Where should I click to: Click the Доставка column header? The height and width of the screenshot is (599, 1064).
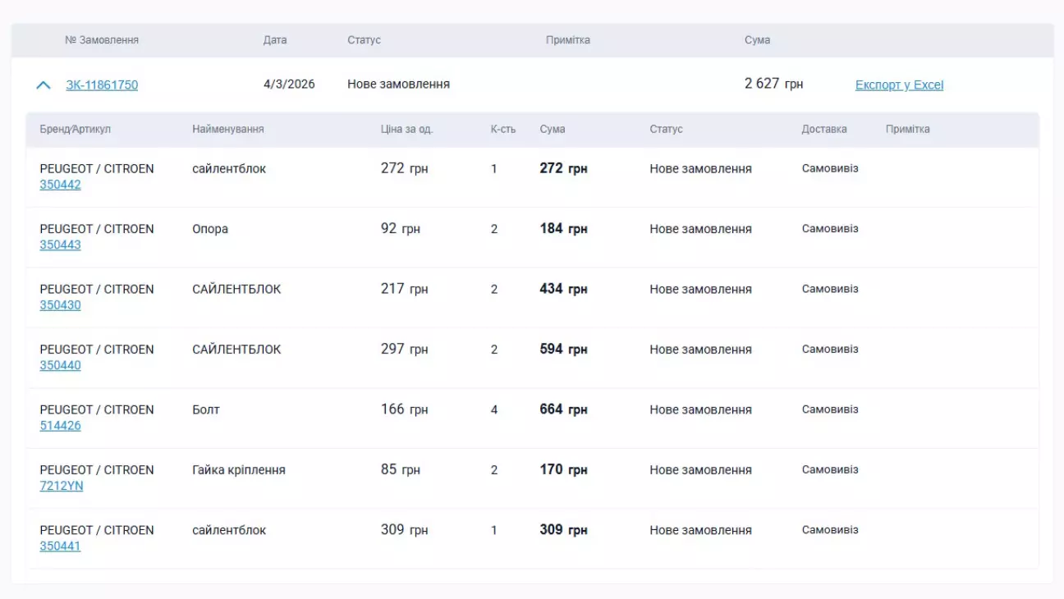point(824,130)
